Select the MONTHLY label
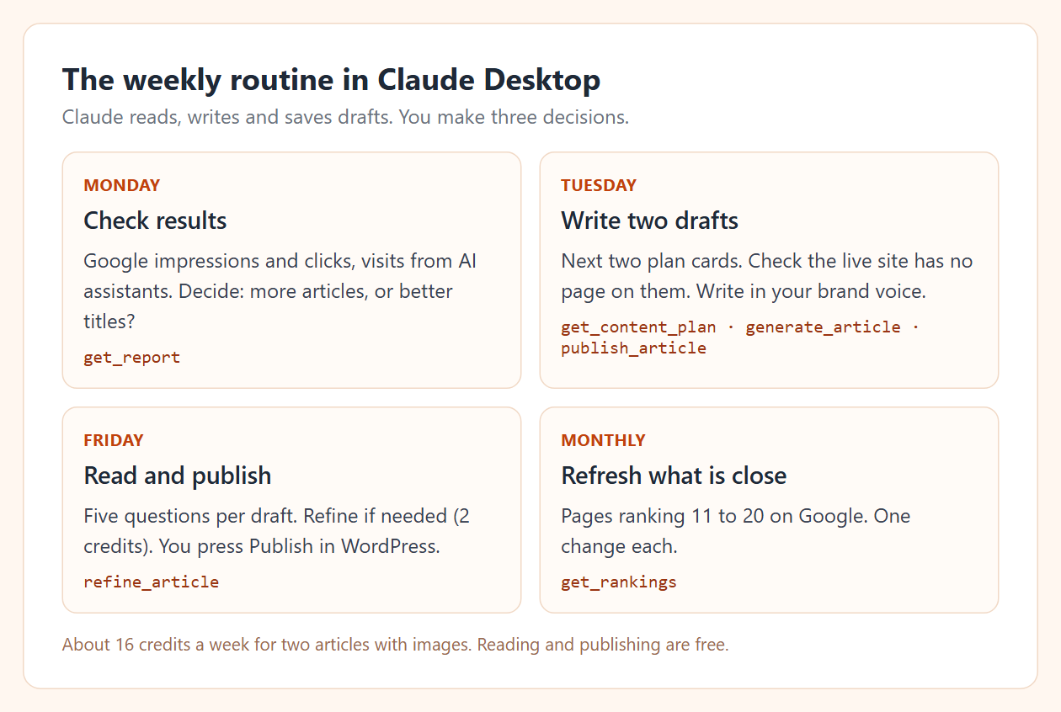Viewport: 1061px width, 712px height. pyautogui.click(x=604, y=440)
